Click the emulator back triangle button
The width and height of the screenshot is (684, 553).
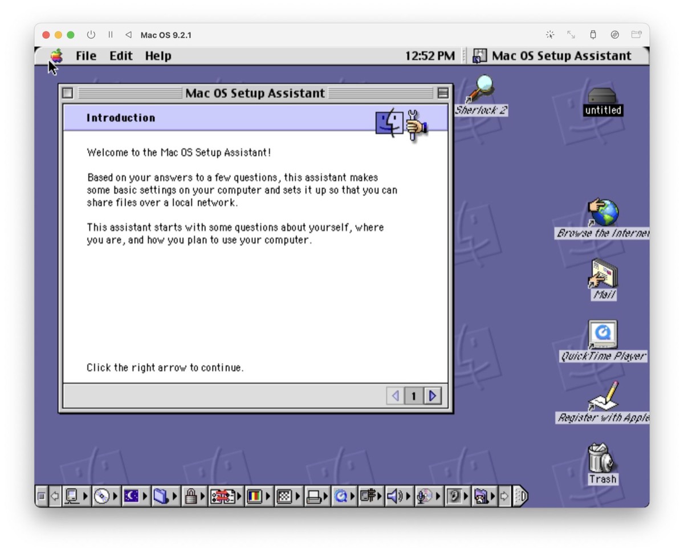[x=128, y=35]
